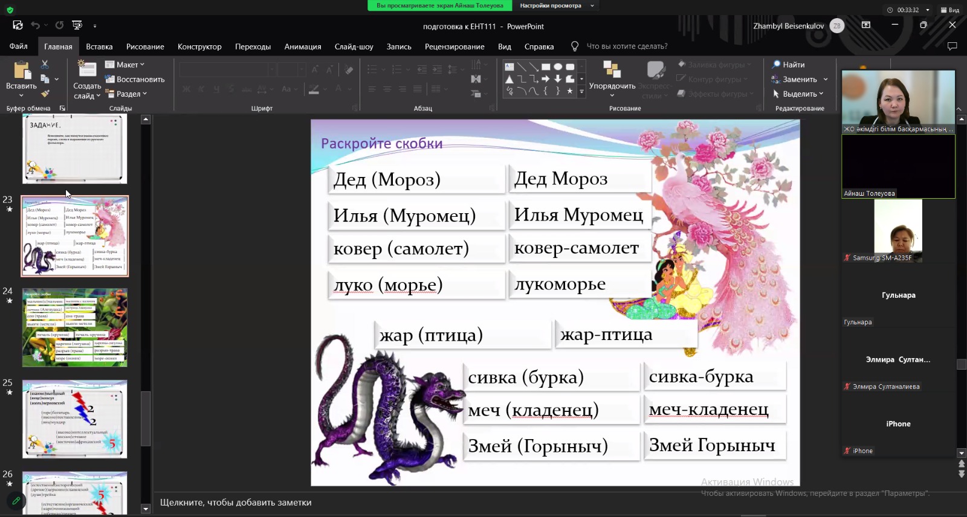Click the Copy icon in clipboard group
The width and height of the screenshot is (967, 517).
[45, 79]
